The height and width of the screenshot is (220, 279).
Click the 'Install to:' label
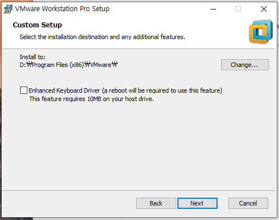32,57
